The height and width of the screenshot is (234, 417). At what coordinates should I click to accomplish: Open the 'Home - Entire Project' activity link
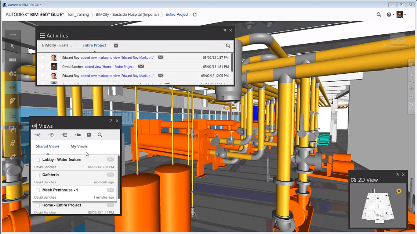click(109, 67)
